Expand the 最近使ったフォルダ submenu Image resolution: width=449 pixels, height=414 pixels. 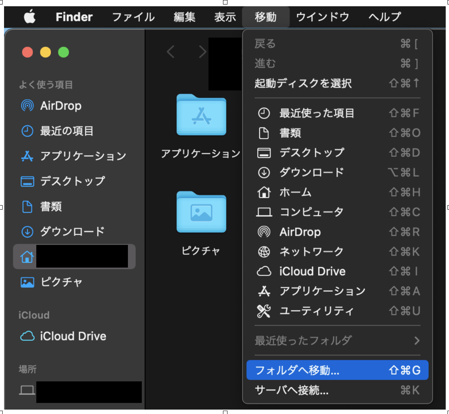(x=337, y=340)
